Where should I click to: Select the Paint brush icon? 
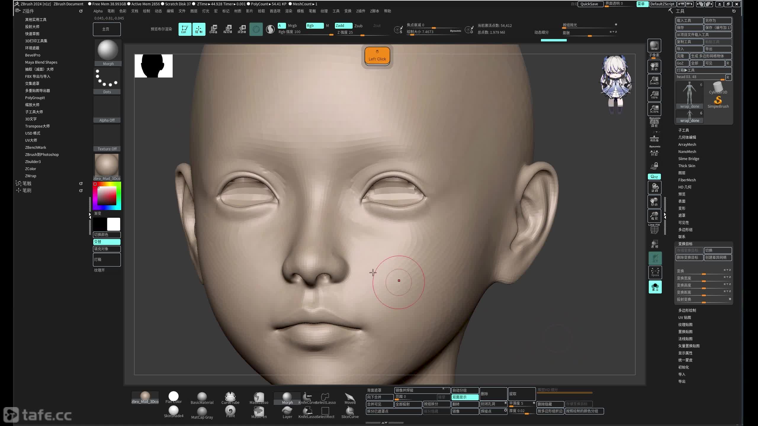(230, 411)
